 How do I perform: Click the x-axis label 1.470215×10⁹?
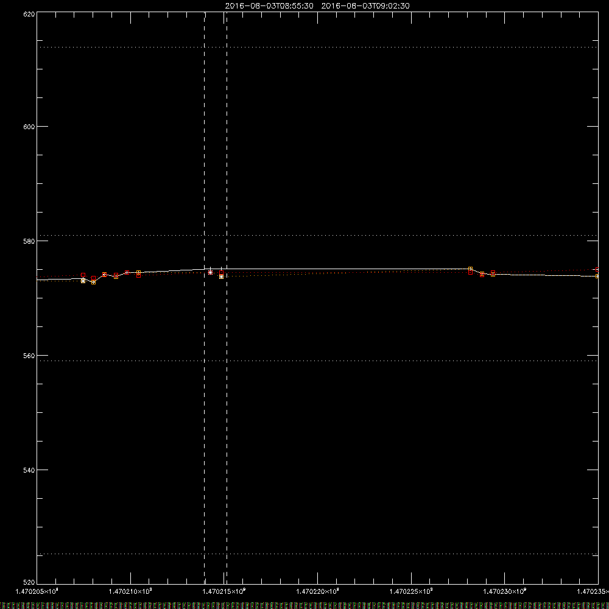[x=224, y=591]
